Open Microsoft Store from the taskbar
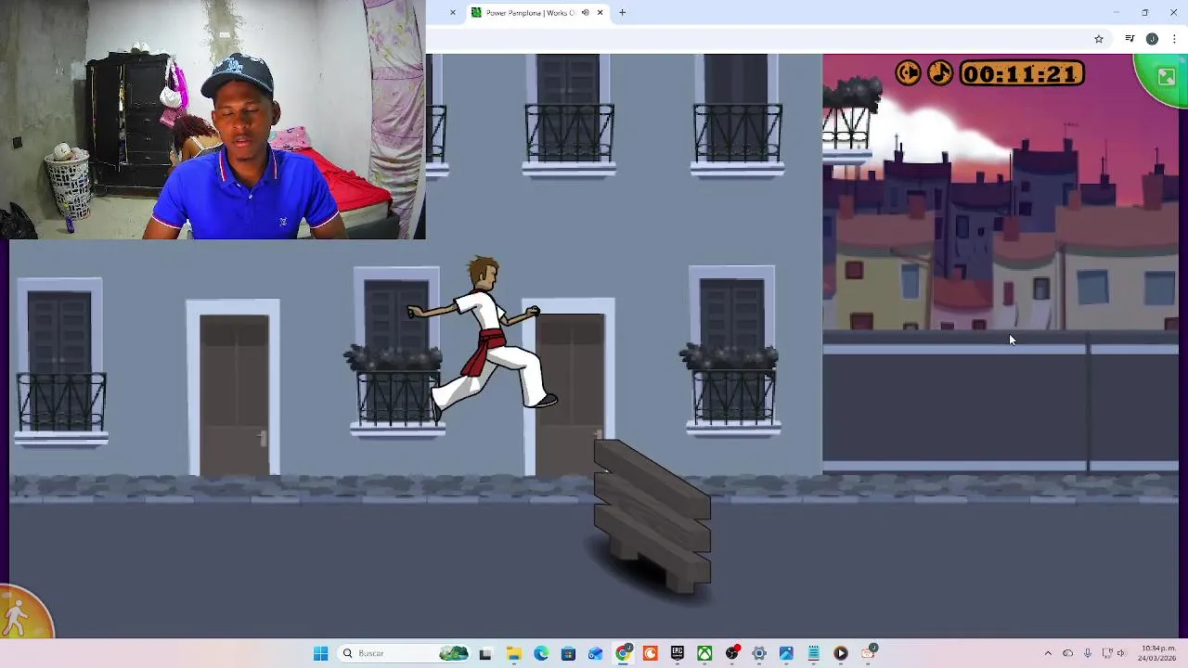The image size is (1188, 668). (568, 653)
